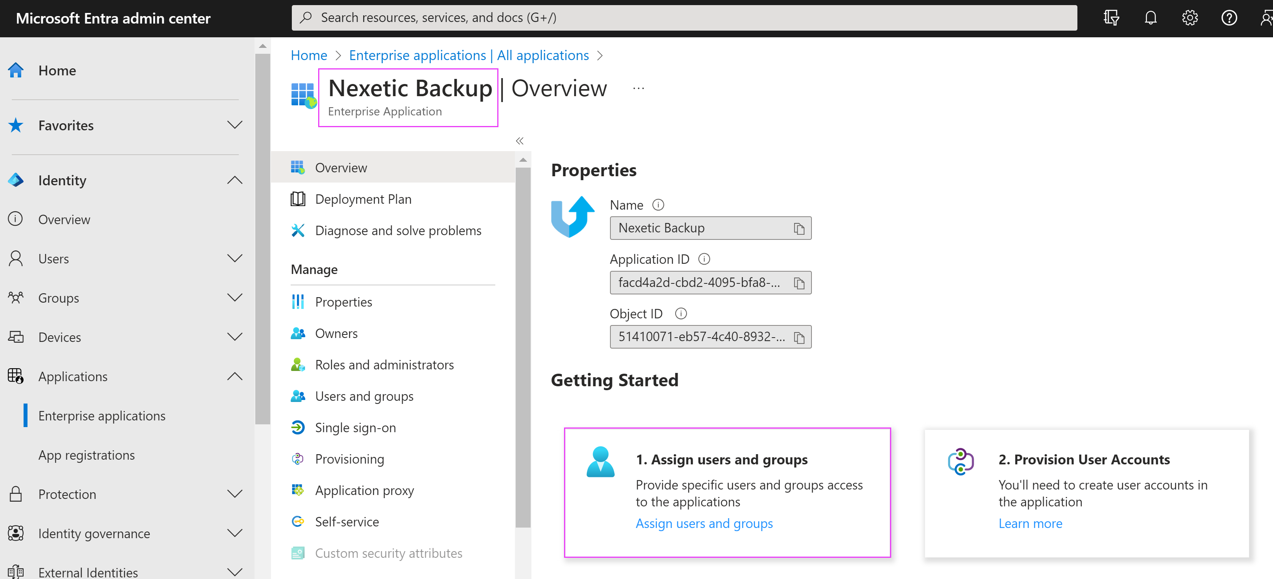Viewport: 1273px width, 579px height.
Task: Show info tooltip for Name
Action: tap(658, 205)
